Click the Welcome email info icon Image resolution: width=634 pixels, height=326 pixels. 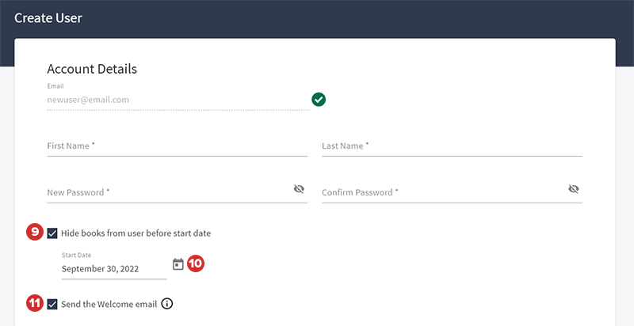167,304
